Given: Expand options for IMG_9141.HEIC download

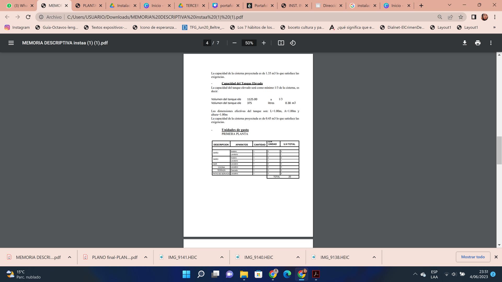Looking at the screenshot, I should click(222, 257).
